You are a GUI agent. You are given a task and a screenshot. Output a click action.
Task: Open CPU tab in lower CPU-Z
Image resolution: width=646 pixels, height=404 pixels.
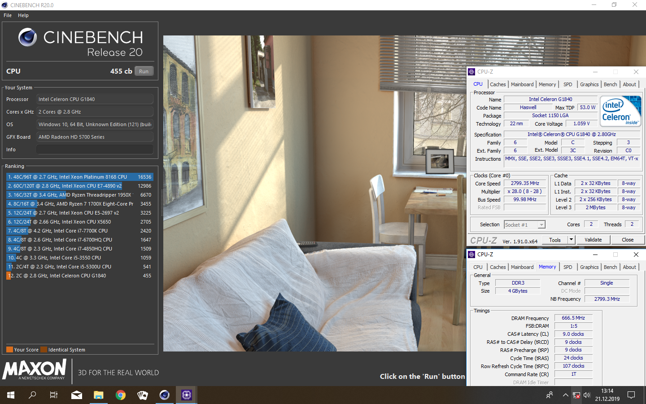478,267
